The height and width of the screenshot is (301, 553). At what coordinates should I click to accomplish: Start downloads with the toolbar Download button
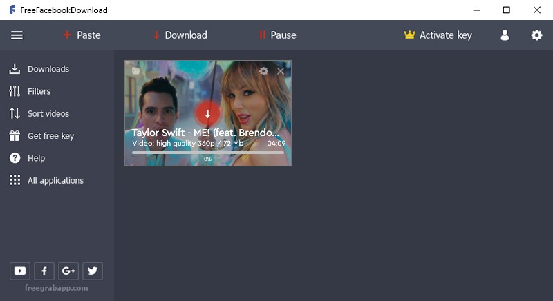(x=180, y=35)
